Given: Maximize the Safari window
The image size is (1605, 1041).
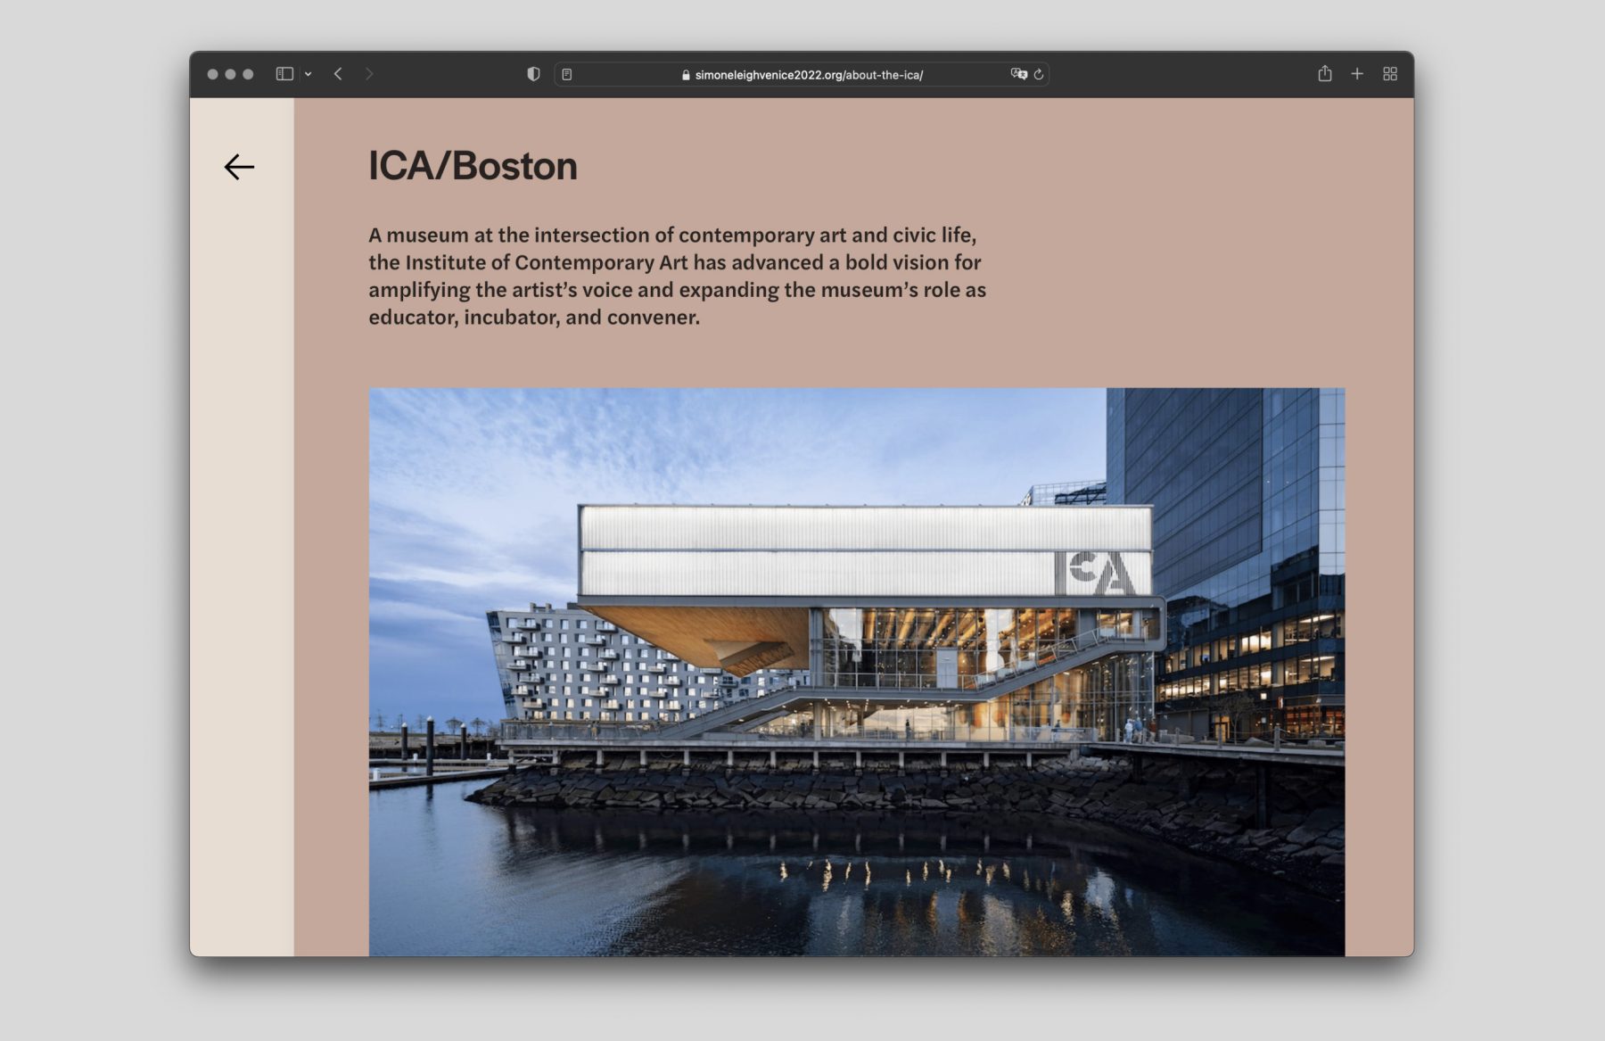Looking at the screenshot, I should coord(249,74).
